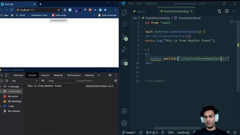
Task: Open the VS Code Search view
Action: (x=124, y=25)
